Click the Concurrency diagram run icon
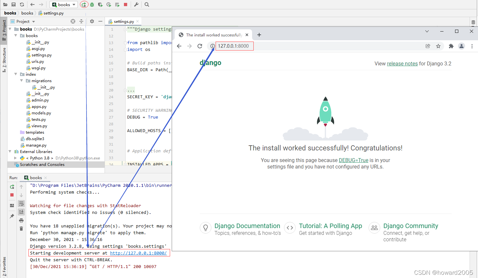This screenshot has height=278, width=478. click(x=117, y=5)
